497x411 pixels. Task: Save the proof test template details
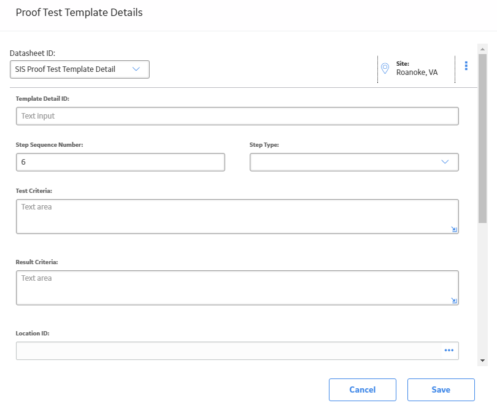tap(441, 389)
